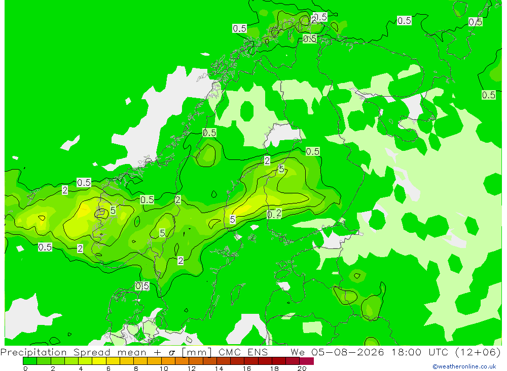Select the legend tick label "14"
Screen dimensions: 507x371
(219, 368)
